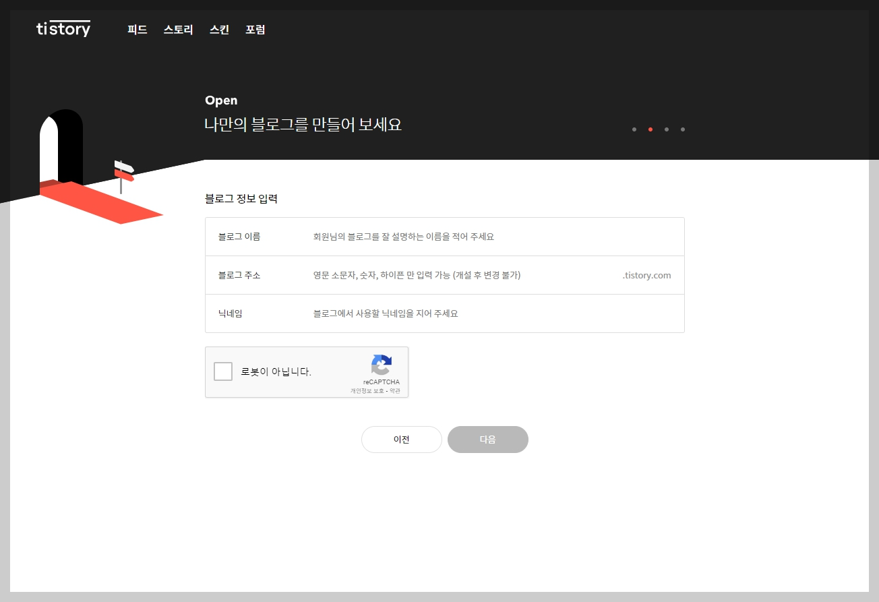Click the reCAPTCHA logo icon
The image size is (879, 602).
(x=382, y=365)
